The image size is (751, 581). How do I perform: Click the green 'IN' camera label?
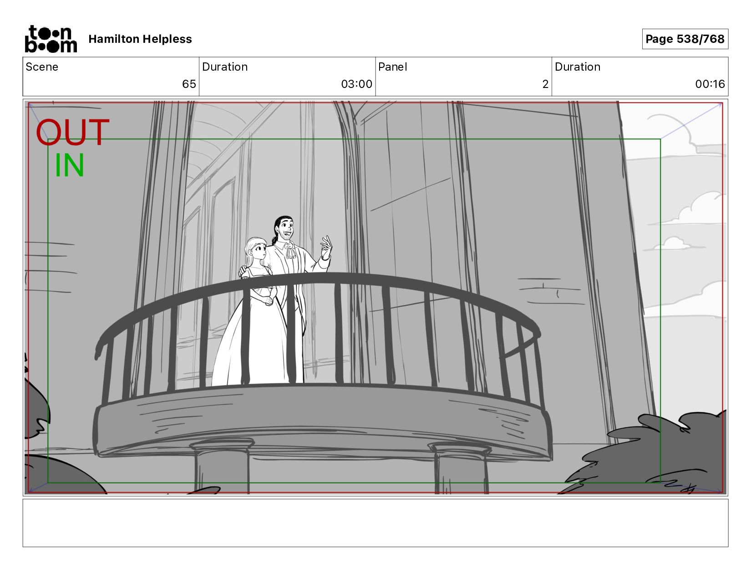coord(70,165)
